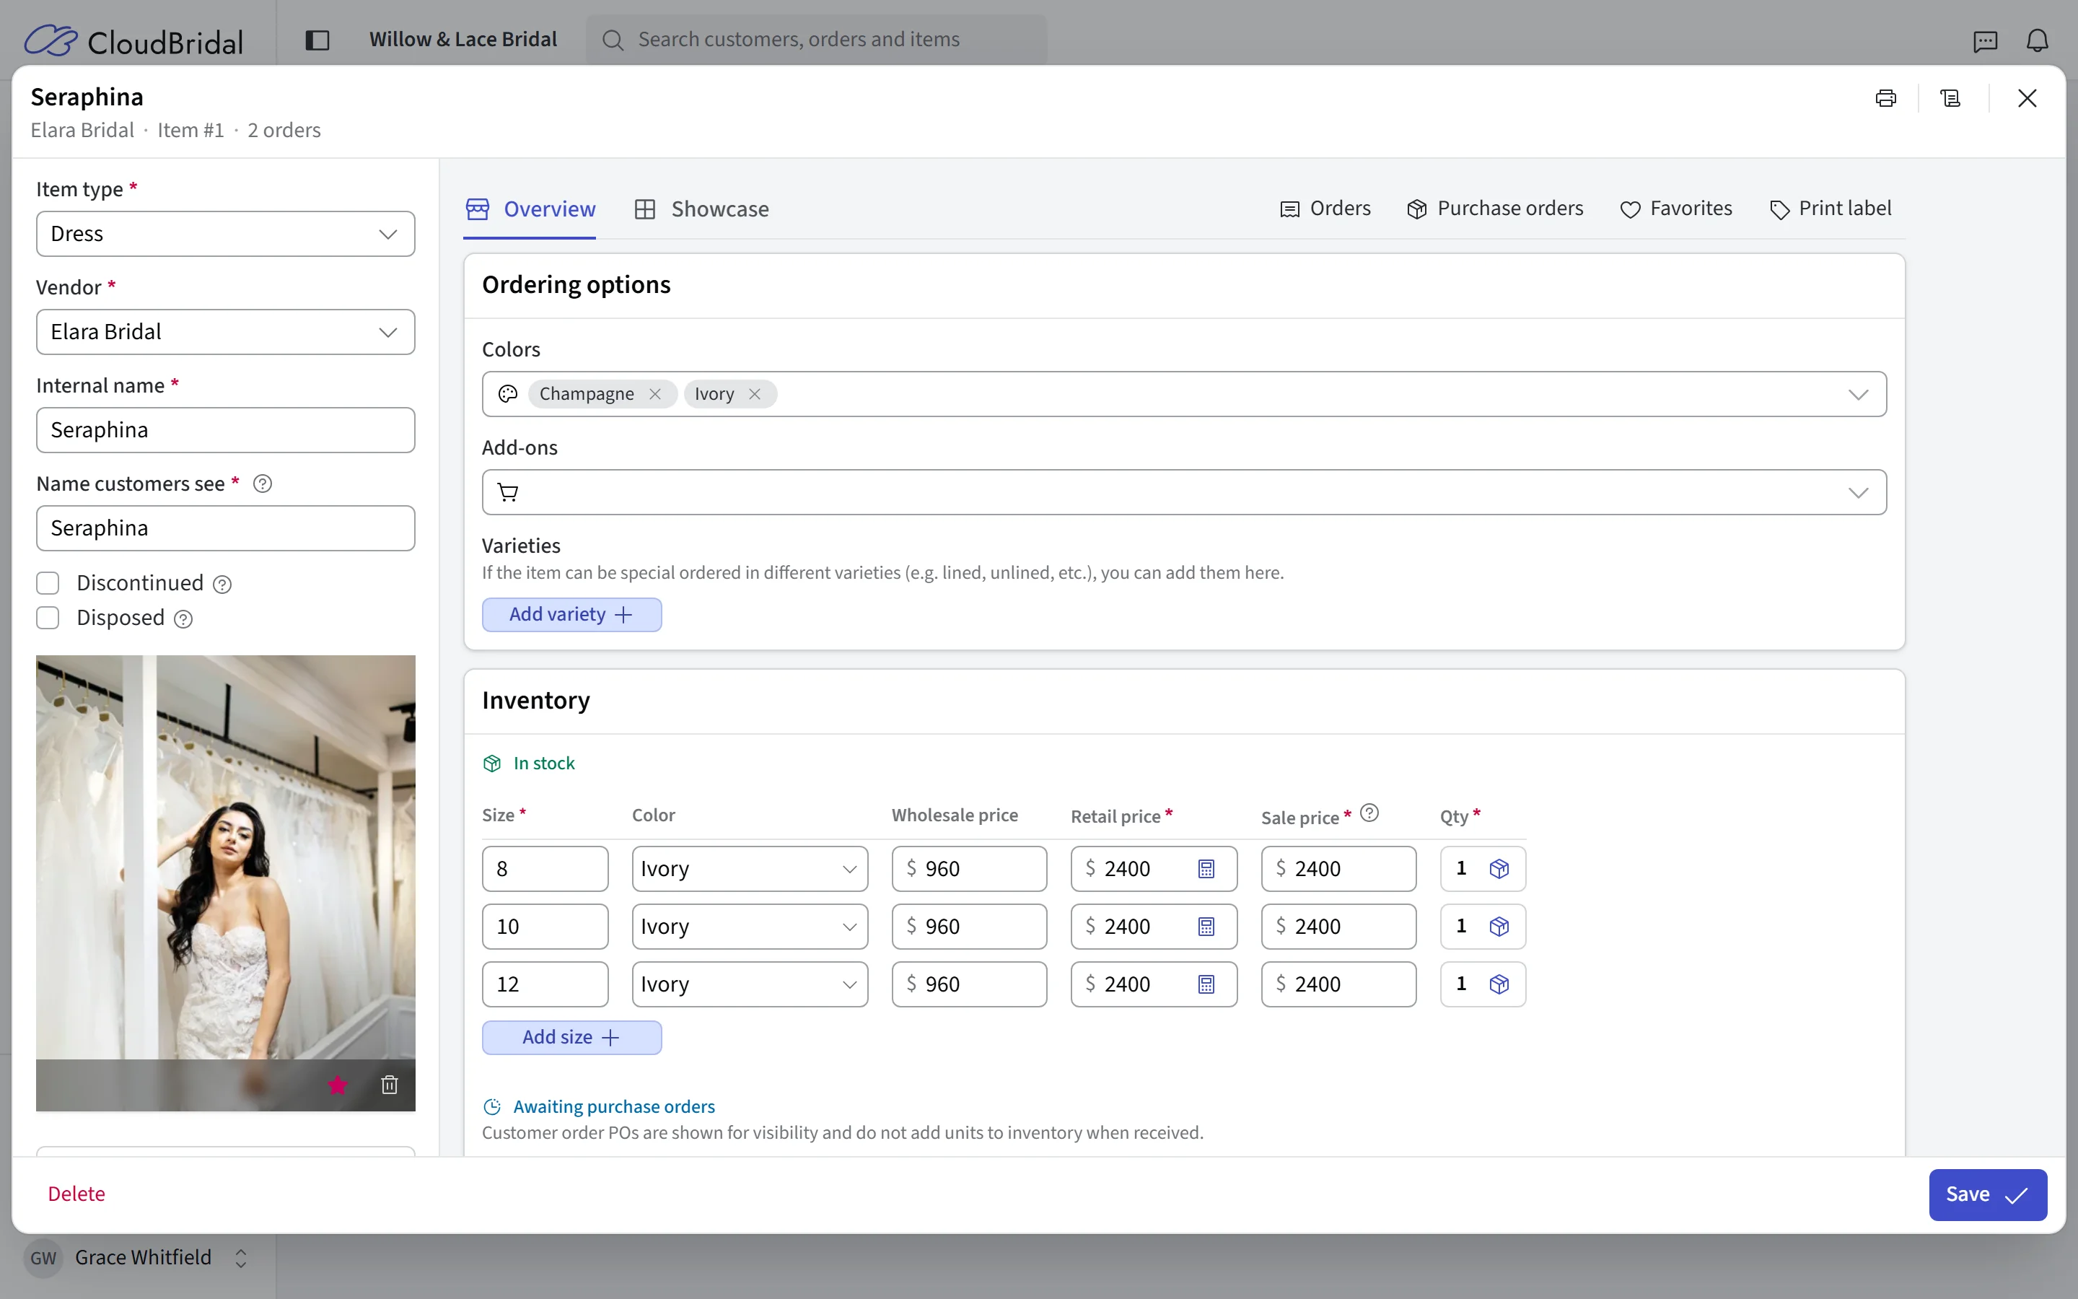
Task: Open retail price calculator for size 12
Action: [1206, 984]
